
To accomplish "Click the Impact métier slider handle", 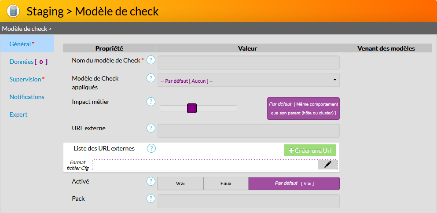I will coord(191,108).
